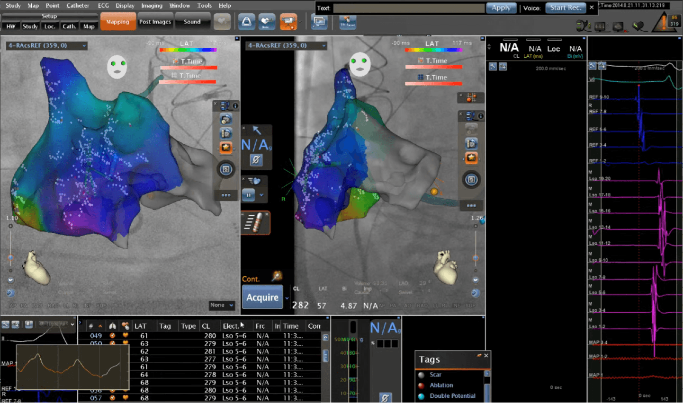The height and width of the screenshot is (403, 683).
Task: Click the round center-view button in left map
Action: 226,169
